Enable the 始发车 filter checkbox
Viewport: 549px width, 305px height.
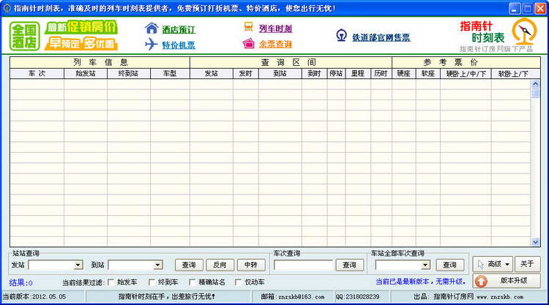click(x=111, y=282)
